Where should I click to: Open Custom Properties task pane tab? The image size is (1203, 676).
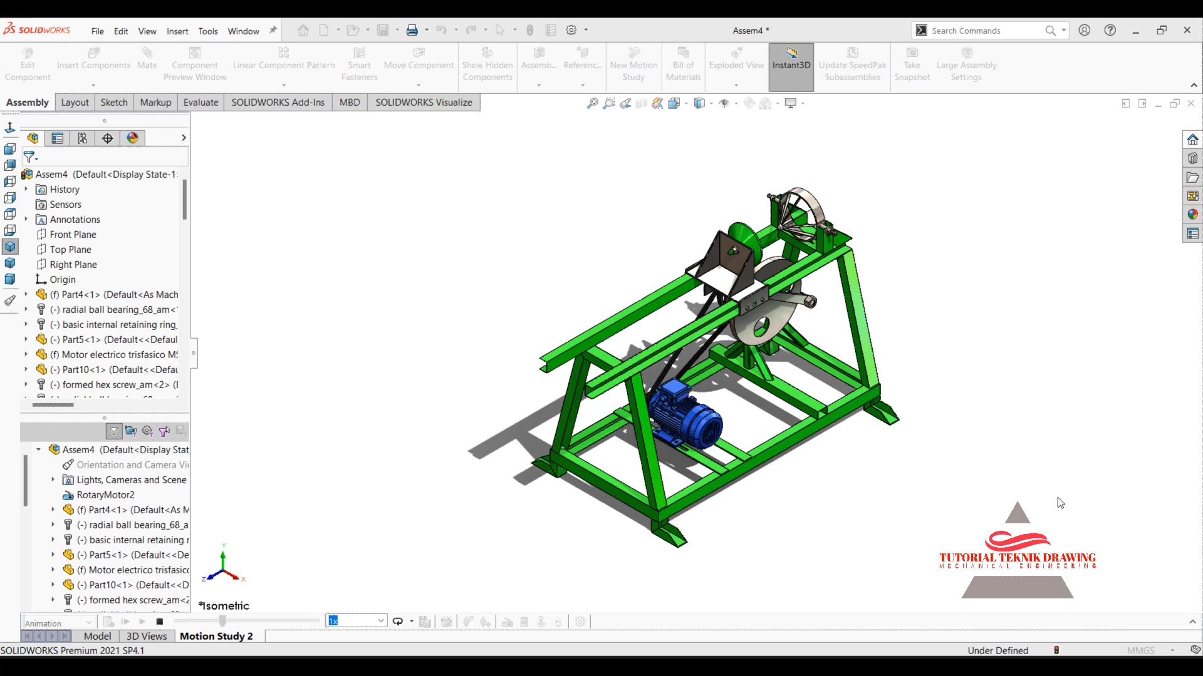tap(1192, 233)
